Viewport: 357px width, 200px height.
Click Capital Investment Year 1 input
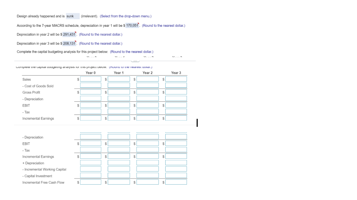[119, 175]
